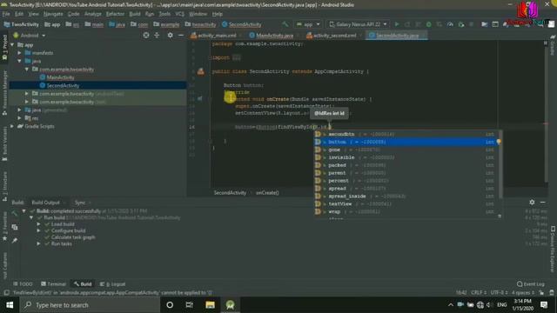Open Build panel settings gear
Screen dimensions: 557x313
pyautogui.click(x=532, y=202)
